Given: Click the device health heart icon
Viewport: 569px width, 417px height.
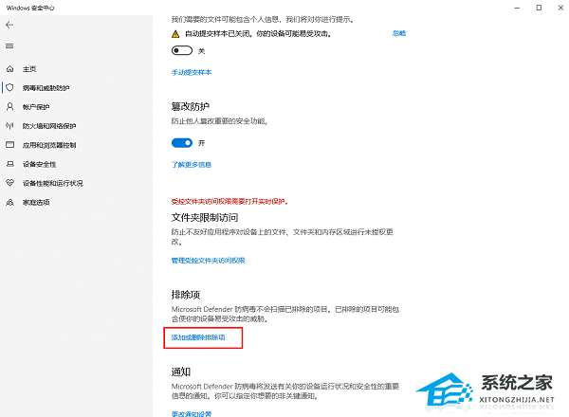Looking at the screenshot, I should click(9, 183).
